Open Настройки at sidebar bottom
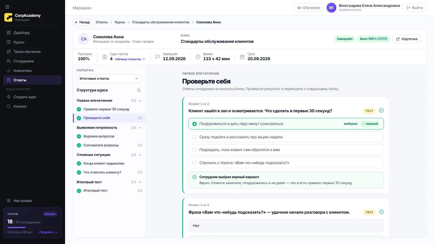This screenshot has width=434, height=244. [32, 201]
